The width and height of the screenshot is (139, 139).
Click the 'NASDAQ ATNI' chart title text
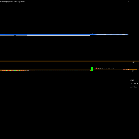tap(19, 2)
